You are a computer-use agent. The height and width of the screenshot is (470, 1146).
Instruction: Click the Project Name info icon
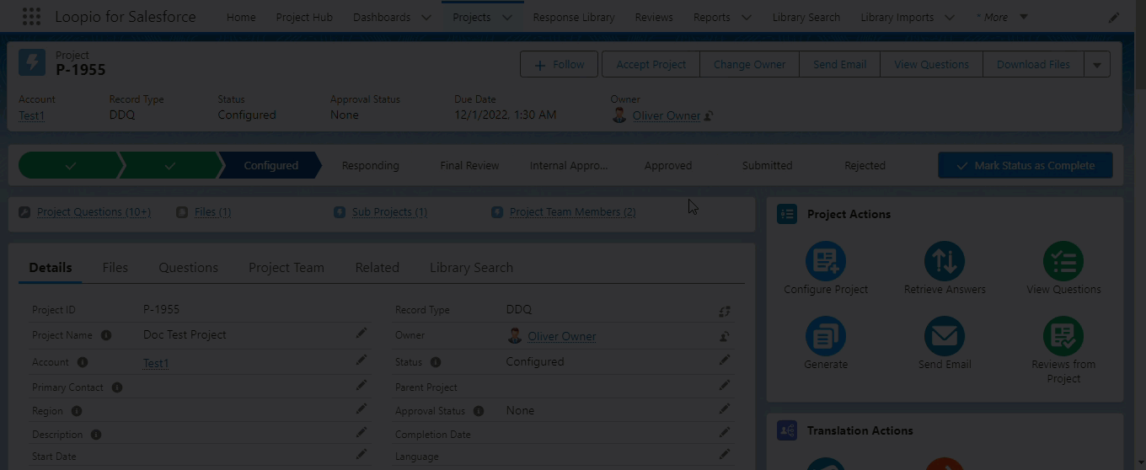pyautogui.click(x=106, y=335)
